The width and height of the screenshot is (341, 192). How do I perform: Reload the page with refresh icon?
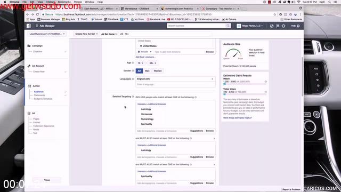coord(37,14)
